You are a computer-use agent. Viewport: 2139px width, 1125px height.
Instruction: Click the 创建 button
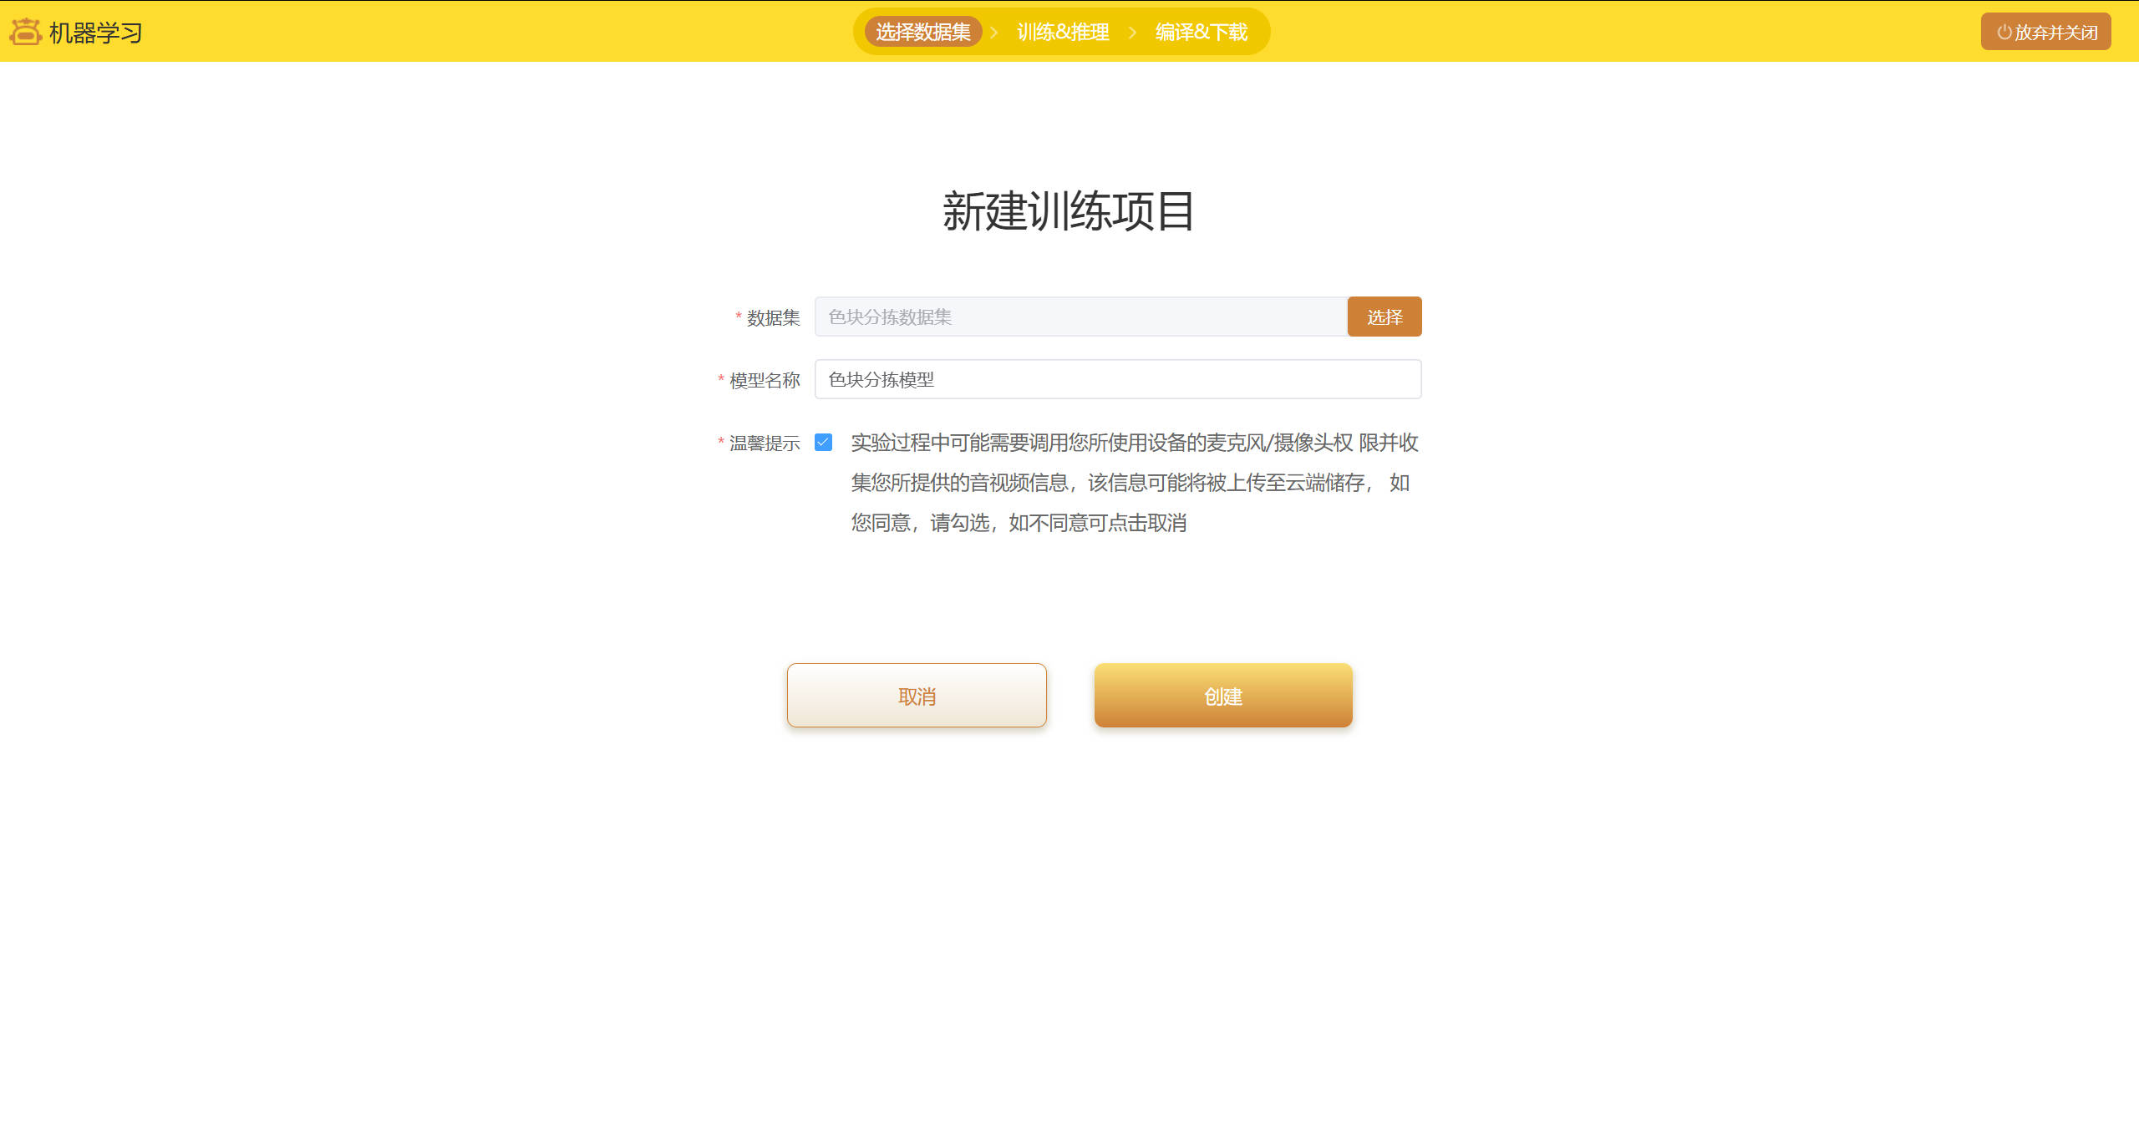pos(1223,696)
